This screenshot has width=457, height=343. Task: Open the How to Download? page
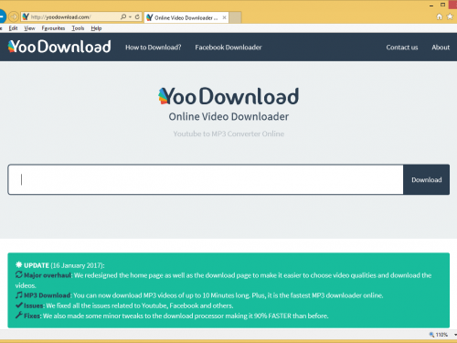[154, 48]
